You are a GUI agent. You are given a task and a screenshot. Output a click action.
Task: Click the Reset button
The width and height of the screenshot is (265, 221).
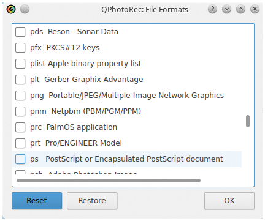click(x=37, y=201)
